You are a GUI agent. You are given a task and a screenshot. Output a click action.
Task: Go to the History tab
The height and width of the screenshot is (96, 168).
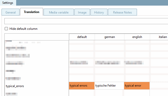coord(99,12)
